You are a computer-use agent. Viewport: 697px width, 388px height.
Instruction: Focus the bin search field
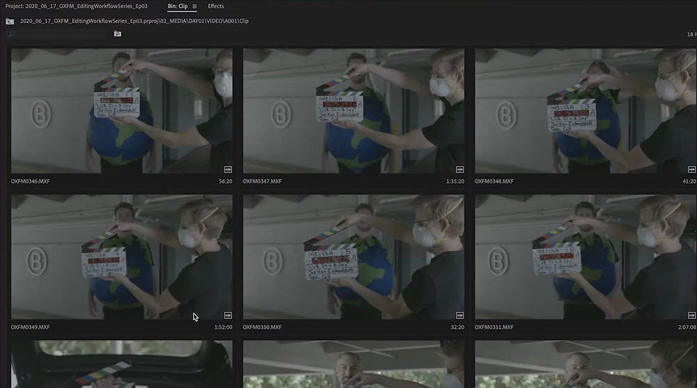[x=57, y=33]
